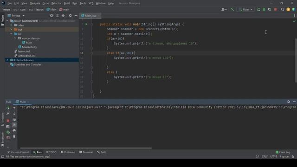This screenshot has height=167, width=297.
Task: Click the UTF-8 encoding status
Action: click(274, 157)
